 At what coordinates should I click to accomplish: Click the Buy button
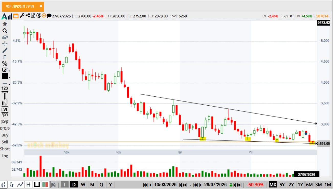pos(5,135)
